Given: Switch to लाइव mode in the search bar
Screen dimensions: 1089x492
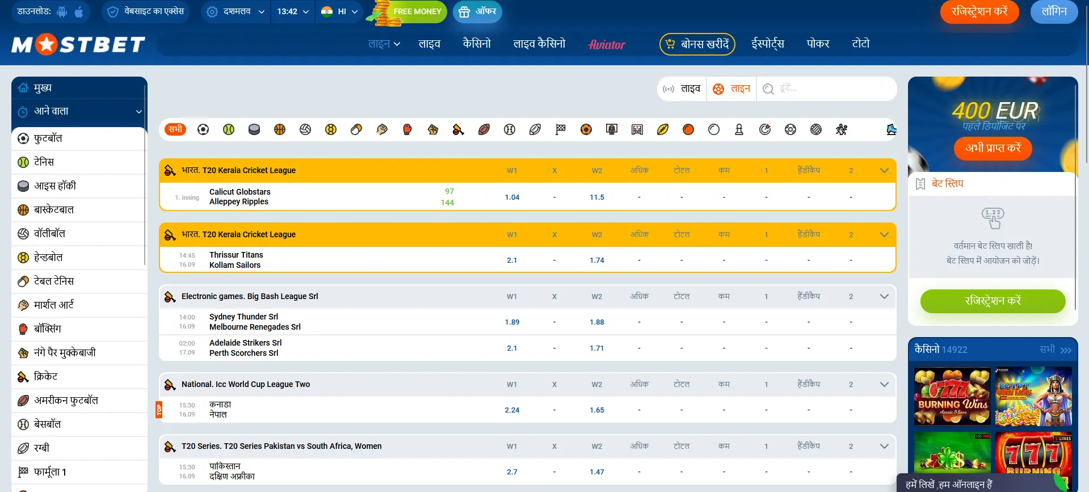Looking at the screenshot, I should [x=682, y=89].
